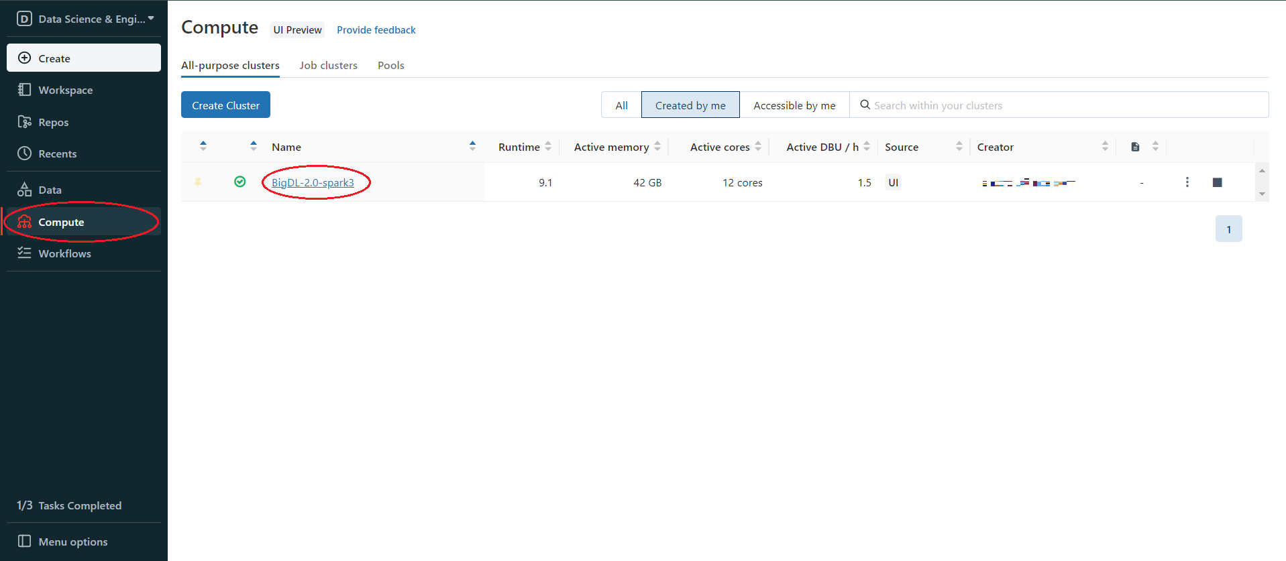1286x561 pixels.
Task: Go to Data in the sidebar
Action: point(50,190)
